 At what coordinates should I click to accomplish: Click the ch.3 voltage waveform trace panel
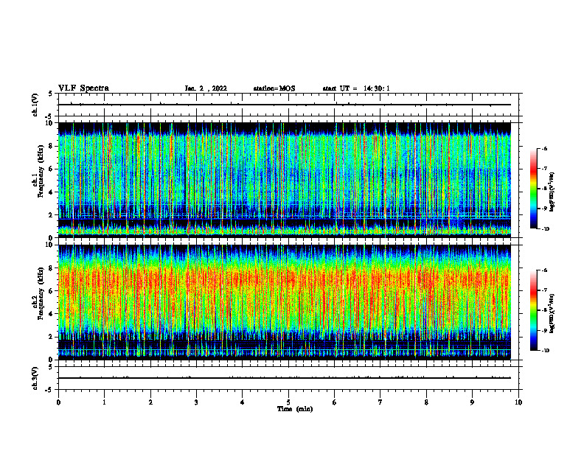[x=290, y=378]
